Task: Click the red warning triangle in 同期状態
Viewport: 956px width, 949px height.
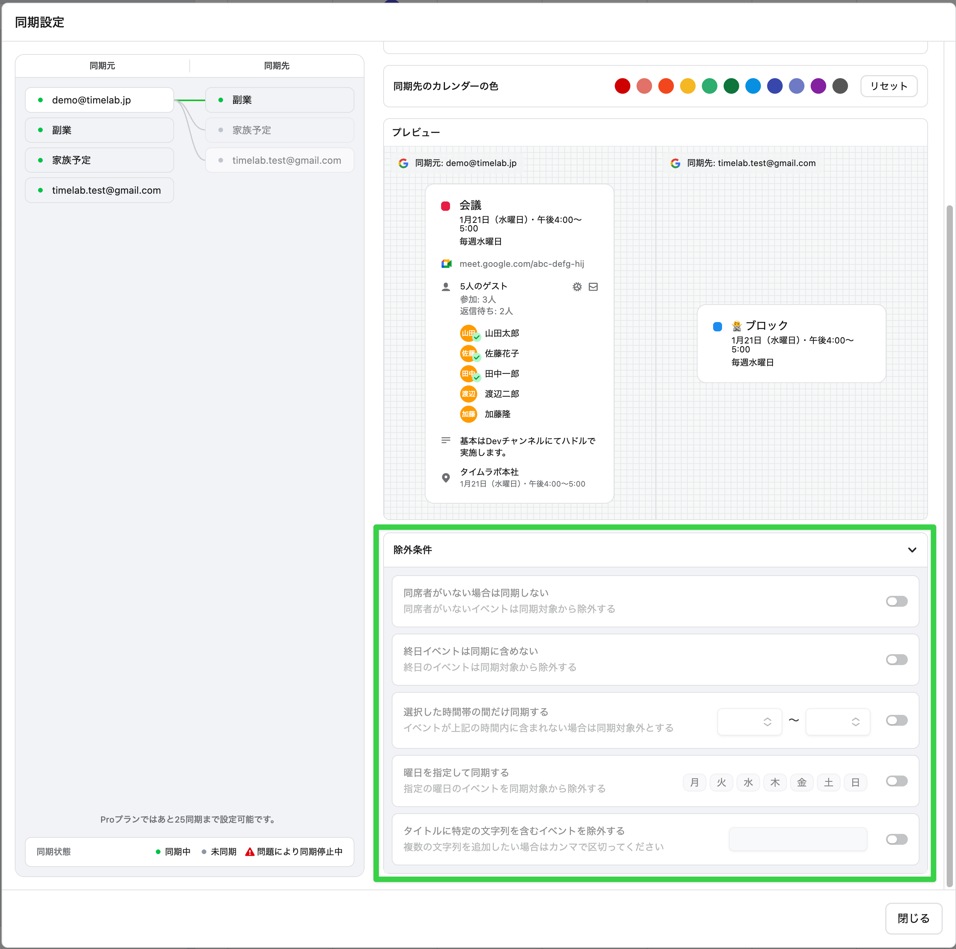Action: point(250,852)
